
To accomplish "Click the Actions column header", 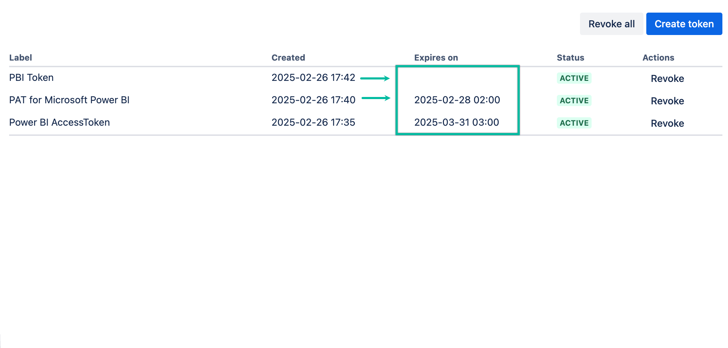I will coord(659,57).
